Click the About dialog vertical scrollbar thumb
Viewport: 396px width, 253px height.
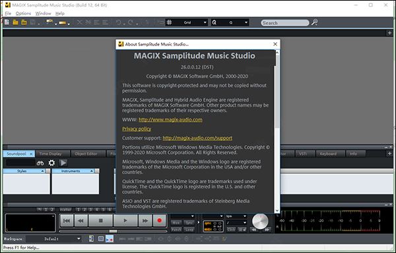(x=277, y=91)
